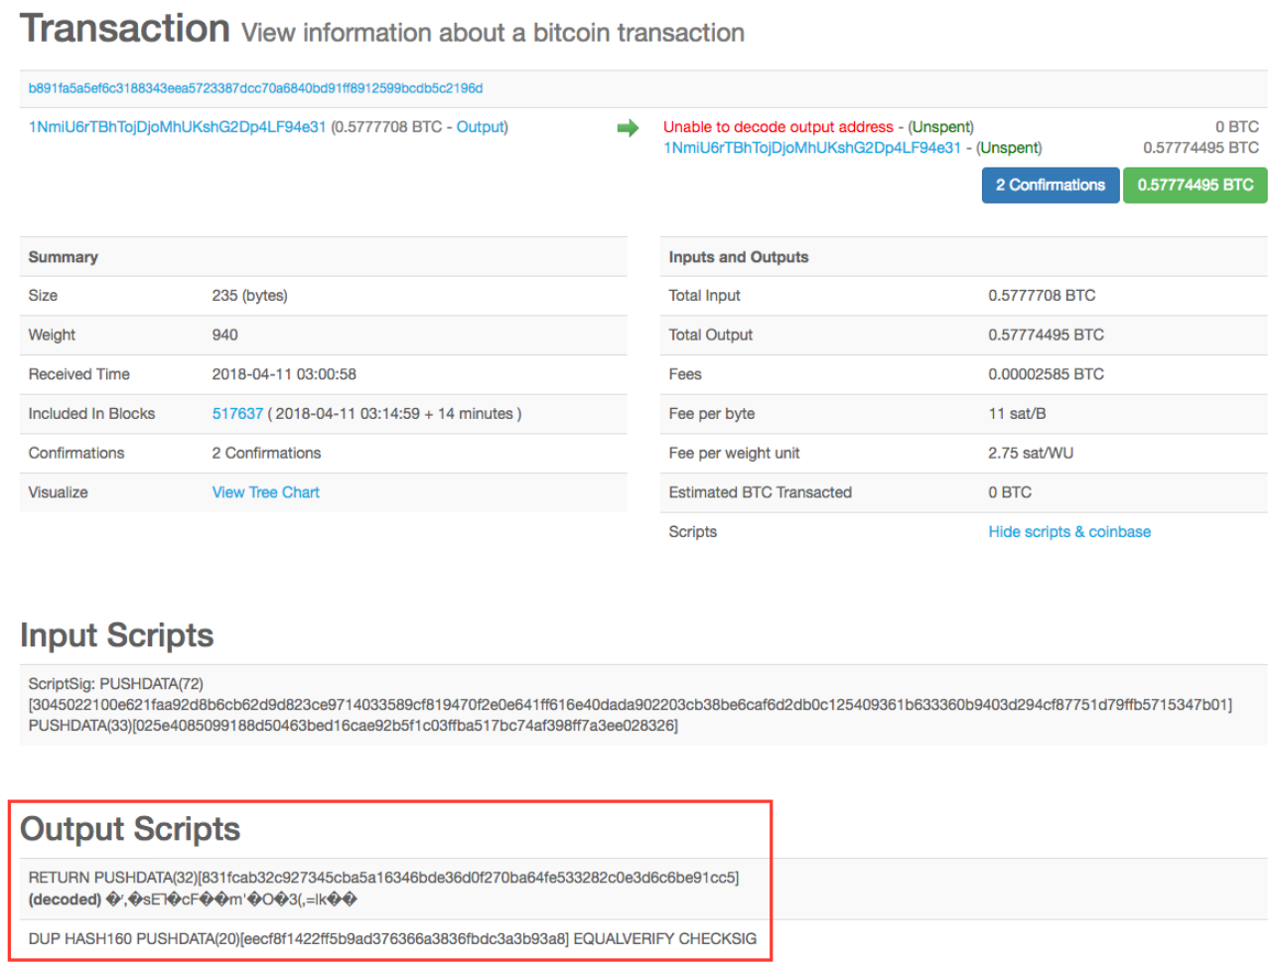1271x965 pixels.
Task: Click the Received Time value 2018-04-11 03:00:58
Action: pyautogui.click(x=283, y=374)
